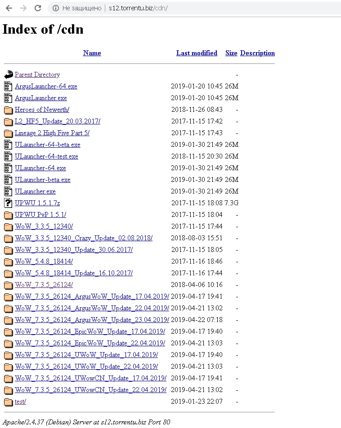Click the binary file icon beside ArgusLauncher-64.exe
This screenshot has height=428, width=341.
(x=8, y=86)
